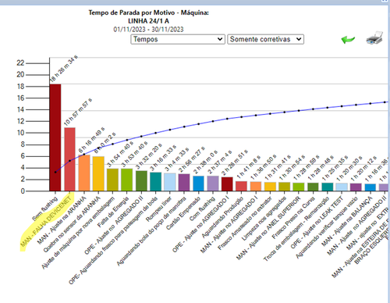Click the 'OPE - Ajuste no AGREGADO I' label
The height and width of the screenshot is (303, 390).
click(x=200, y=224)
